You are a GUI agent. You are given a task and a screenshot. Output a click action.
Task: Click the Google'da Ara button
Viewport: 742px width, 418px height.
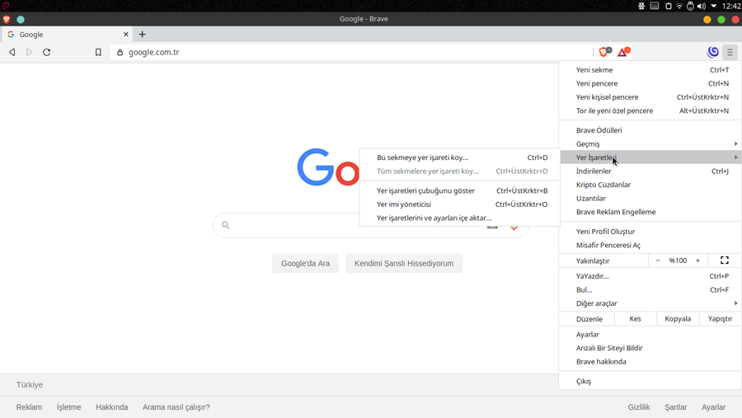[x=305, y=263]
